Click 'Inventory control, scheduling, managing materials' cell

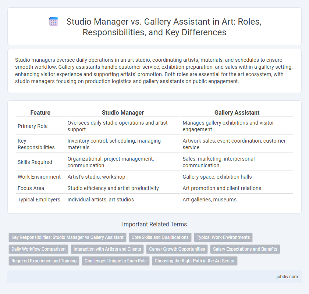(x=122, y=144)
